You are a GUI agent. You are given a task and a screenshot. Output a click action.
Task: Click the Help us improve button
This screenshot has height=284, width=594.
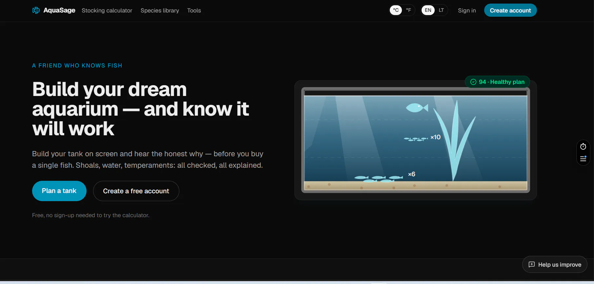(555, 264)
